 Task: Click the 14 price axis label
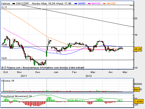[x=136, y=68]
